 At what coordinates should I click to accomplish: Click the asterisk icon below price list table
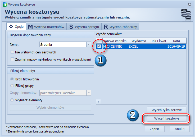tap(98, 102)
